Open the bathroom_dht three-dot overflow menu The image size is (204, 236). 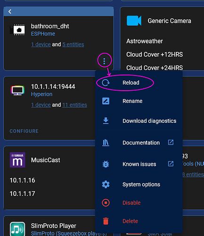104,61
